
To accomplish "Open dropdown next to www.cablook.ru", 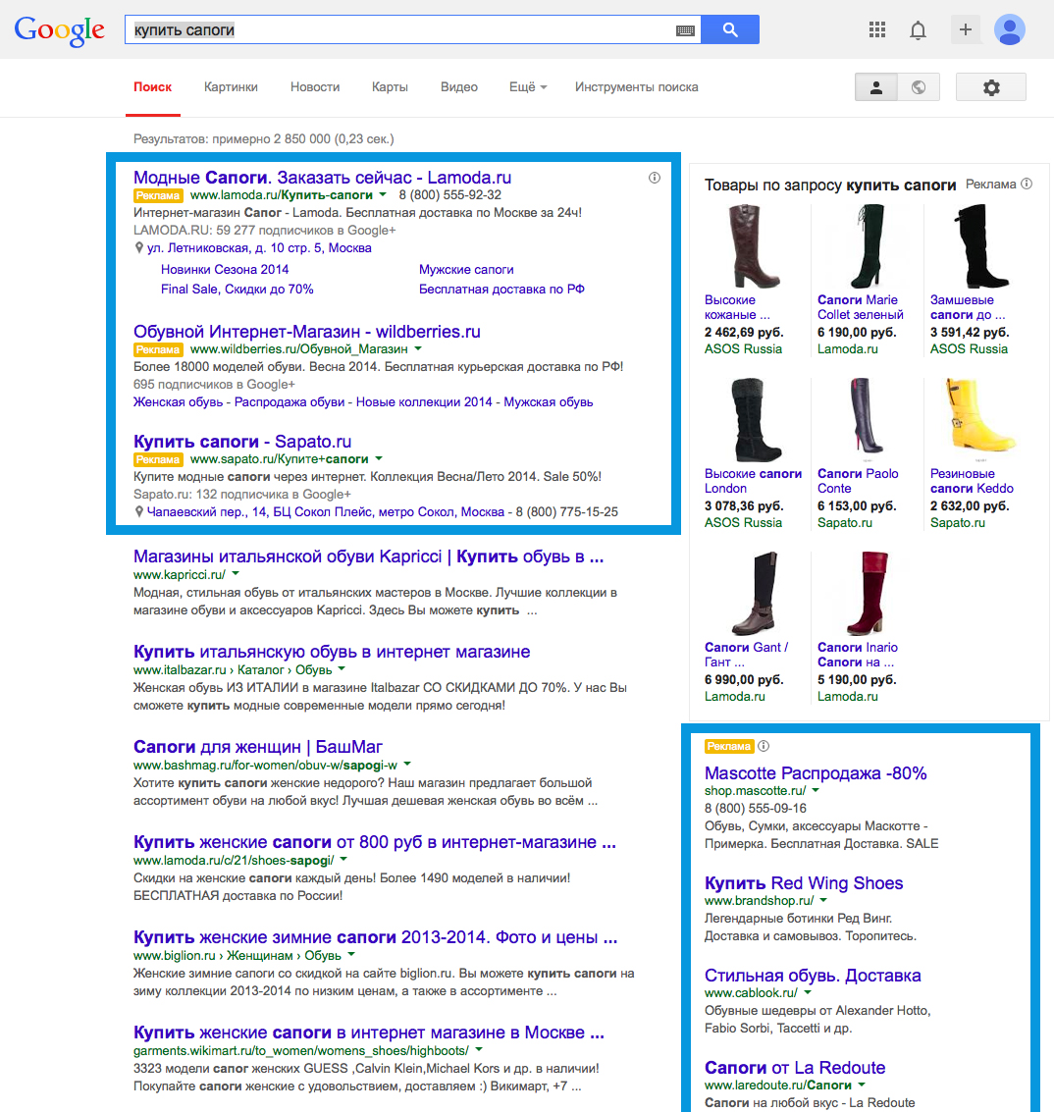I will pos(807,992).
